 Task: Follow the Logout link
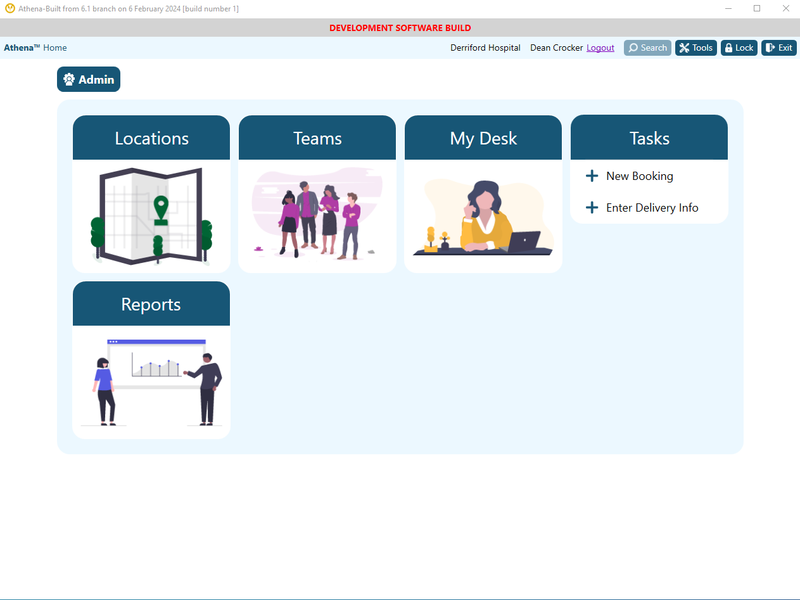(600, 48)
